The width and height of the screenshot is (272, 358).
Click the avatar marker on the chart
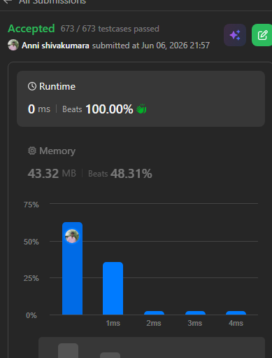72,236
